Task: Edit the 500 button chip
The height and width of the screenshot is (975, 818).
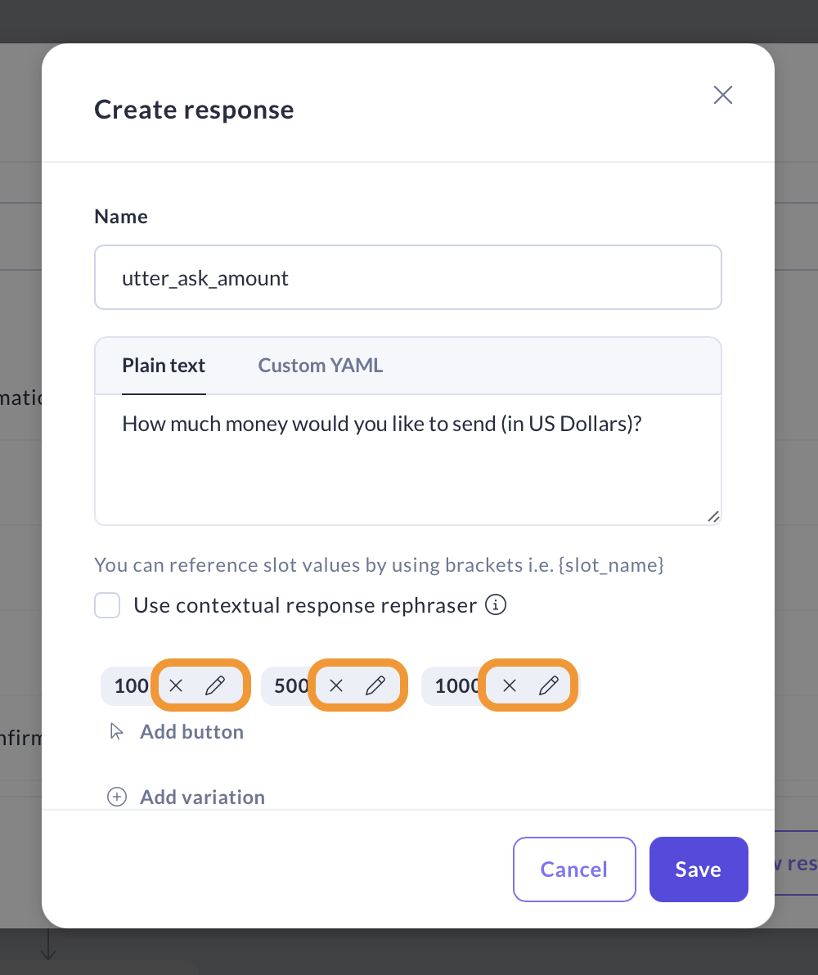Action: 375,685
